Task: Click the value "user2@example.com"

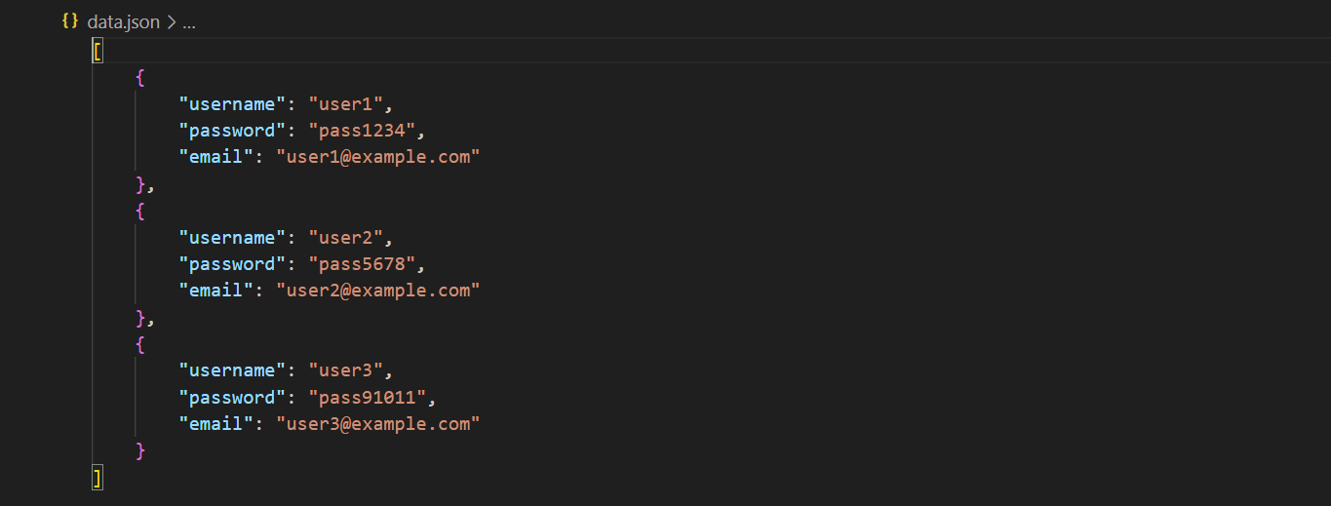Action: (378, 291)
